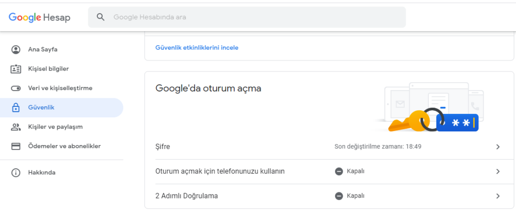Open the 2 Adımlı Doğrulama setting
The width and height of the screenshot is (516, 211).
[x=329, y=196]
